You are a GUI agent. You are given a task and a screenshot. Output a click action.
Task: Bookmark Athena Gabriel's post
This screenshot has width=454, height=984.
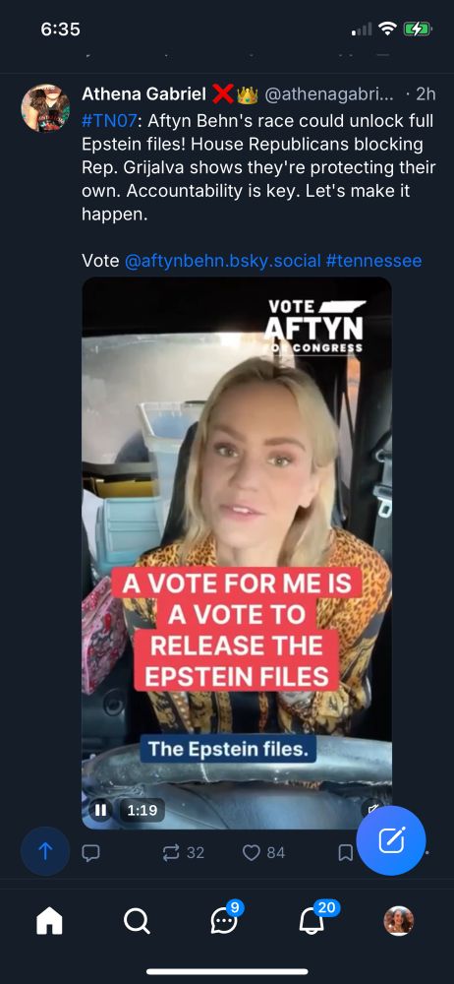click(346, 852)
